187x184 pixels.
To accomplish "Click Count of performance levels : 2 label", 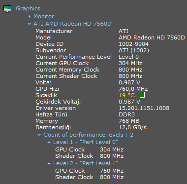I will click(x=88, y=135).
